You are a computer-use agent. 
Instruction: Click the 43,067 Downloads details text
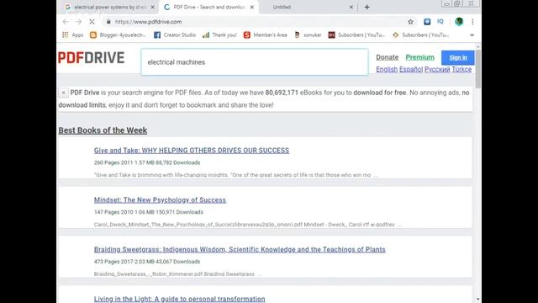(x=147, y=262)
